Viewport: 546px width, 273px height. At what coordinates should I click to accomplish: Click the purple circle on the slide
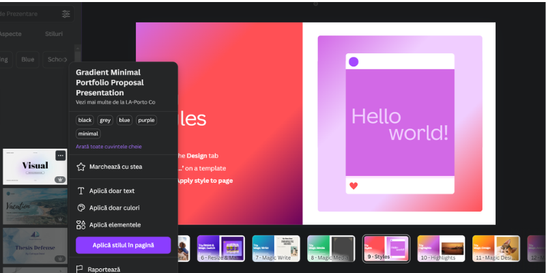pyautogui.click(x=354, y=62)
